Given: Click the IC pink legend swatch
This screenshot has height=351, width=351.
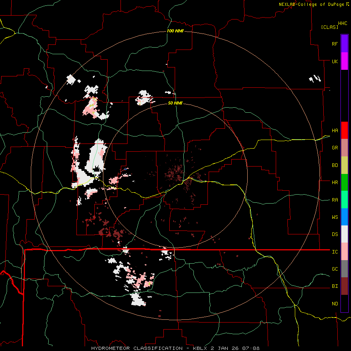Looking at the screenshot, I should (x=344, y=252).
